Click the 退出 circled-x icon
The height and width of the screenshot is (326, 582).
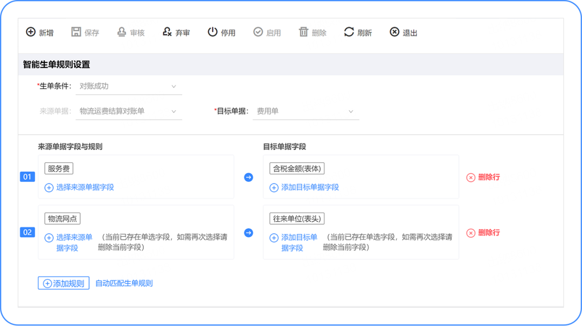(394, 32)
